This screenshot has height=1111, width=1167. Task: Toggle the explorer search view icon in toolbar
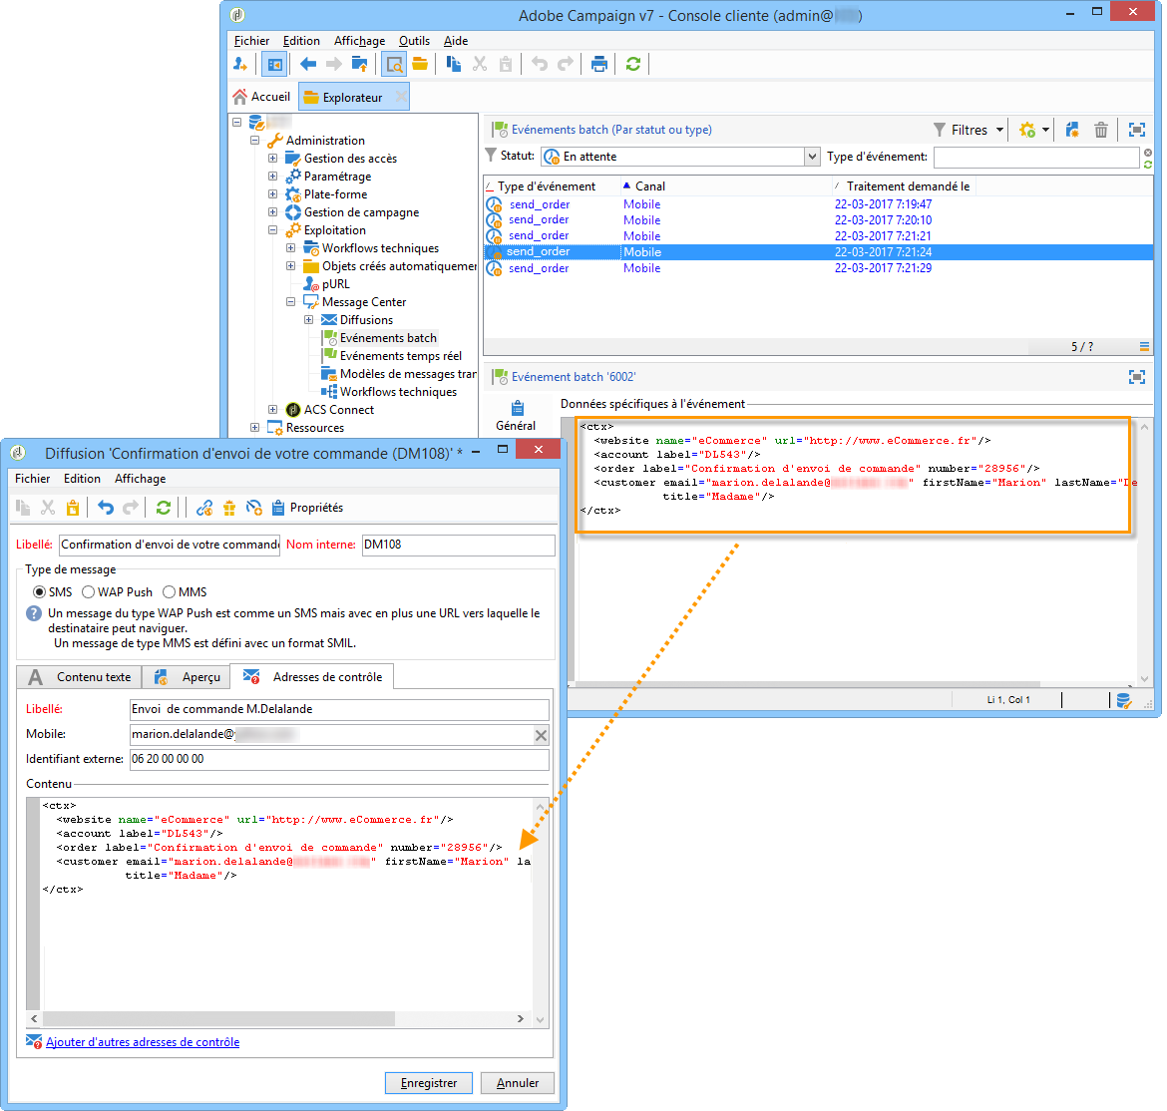[394, 65]
